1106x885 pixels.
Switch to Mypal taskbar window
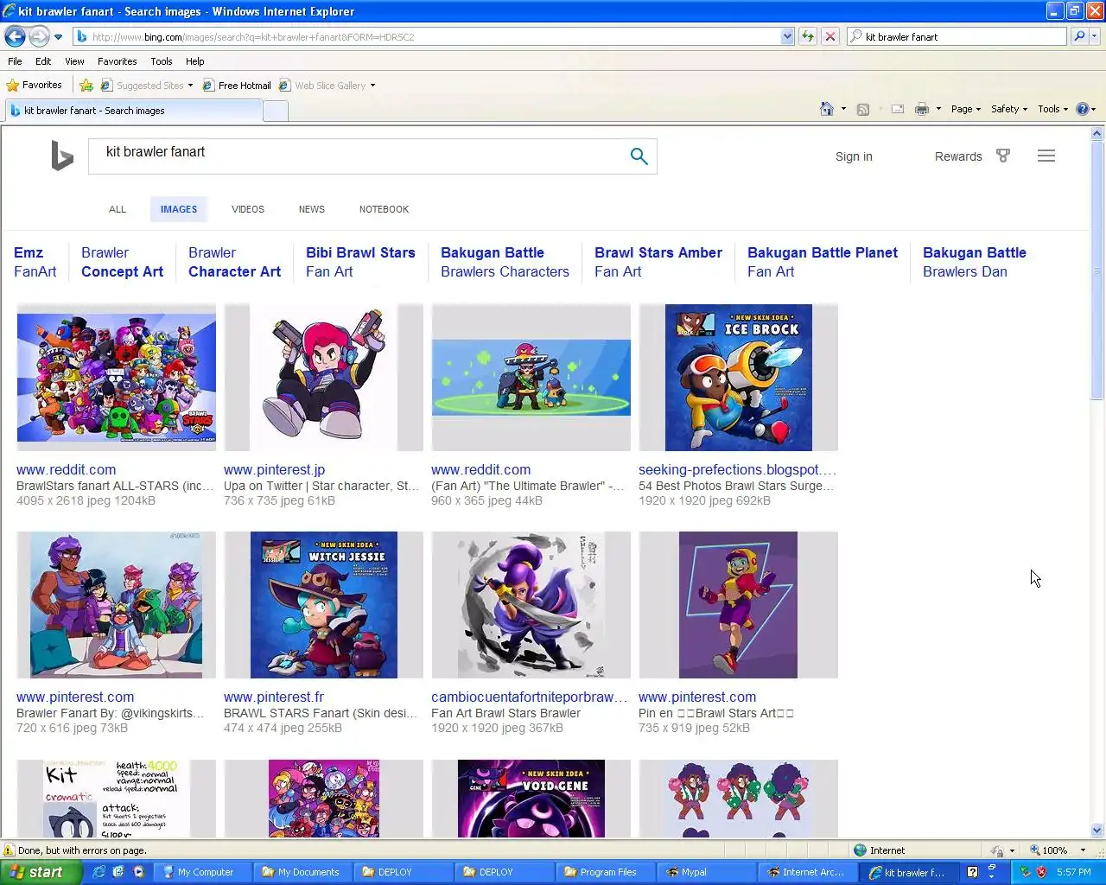point(706,872)
